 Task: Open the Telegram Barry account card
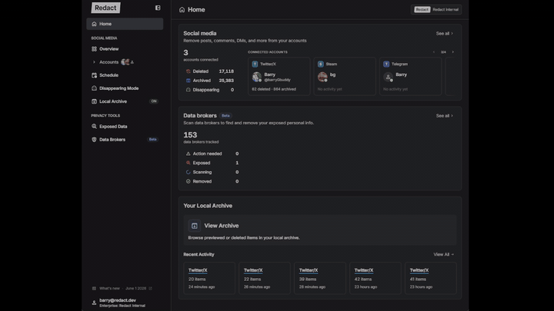[x=410, y=76]
